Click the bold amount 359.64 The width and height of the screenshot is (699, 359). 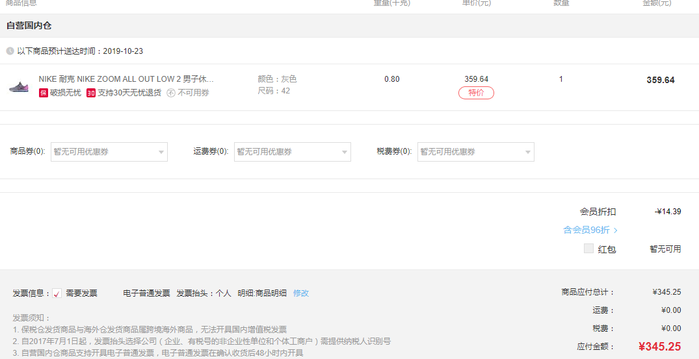[661, 80]
